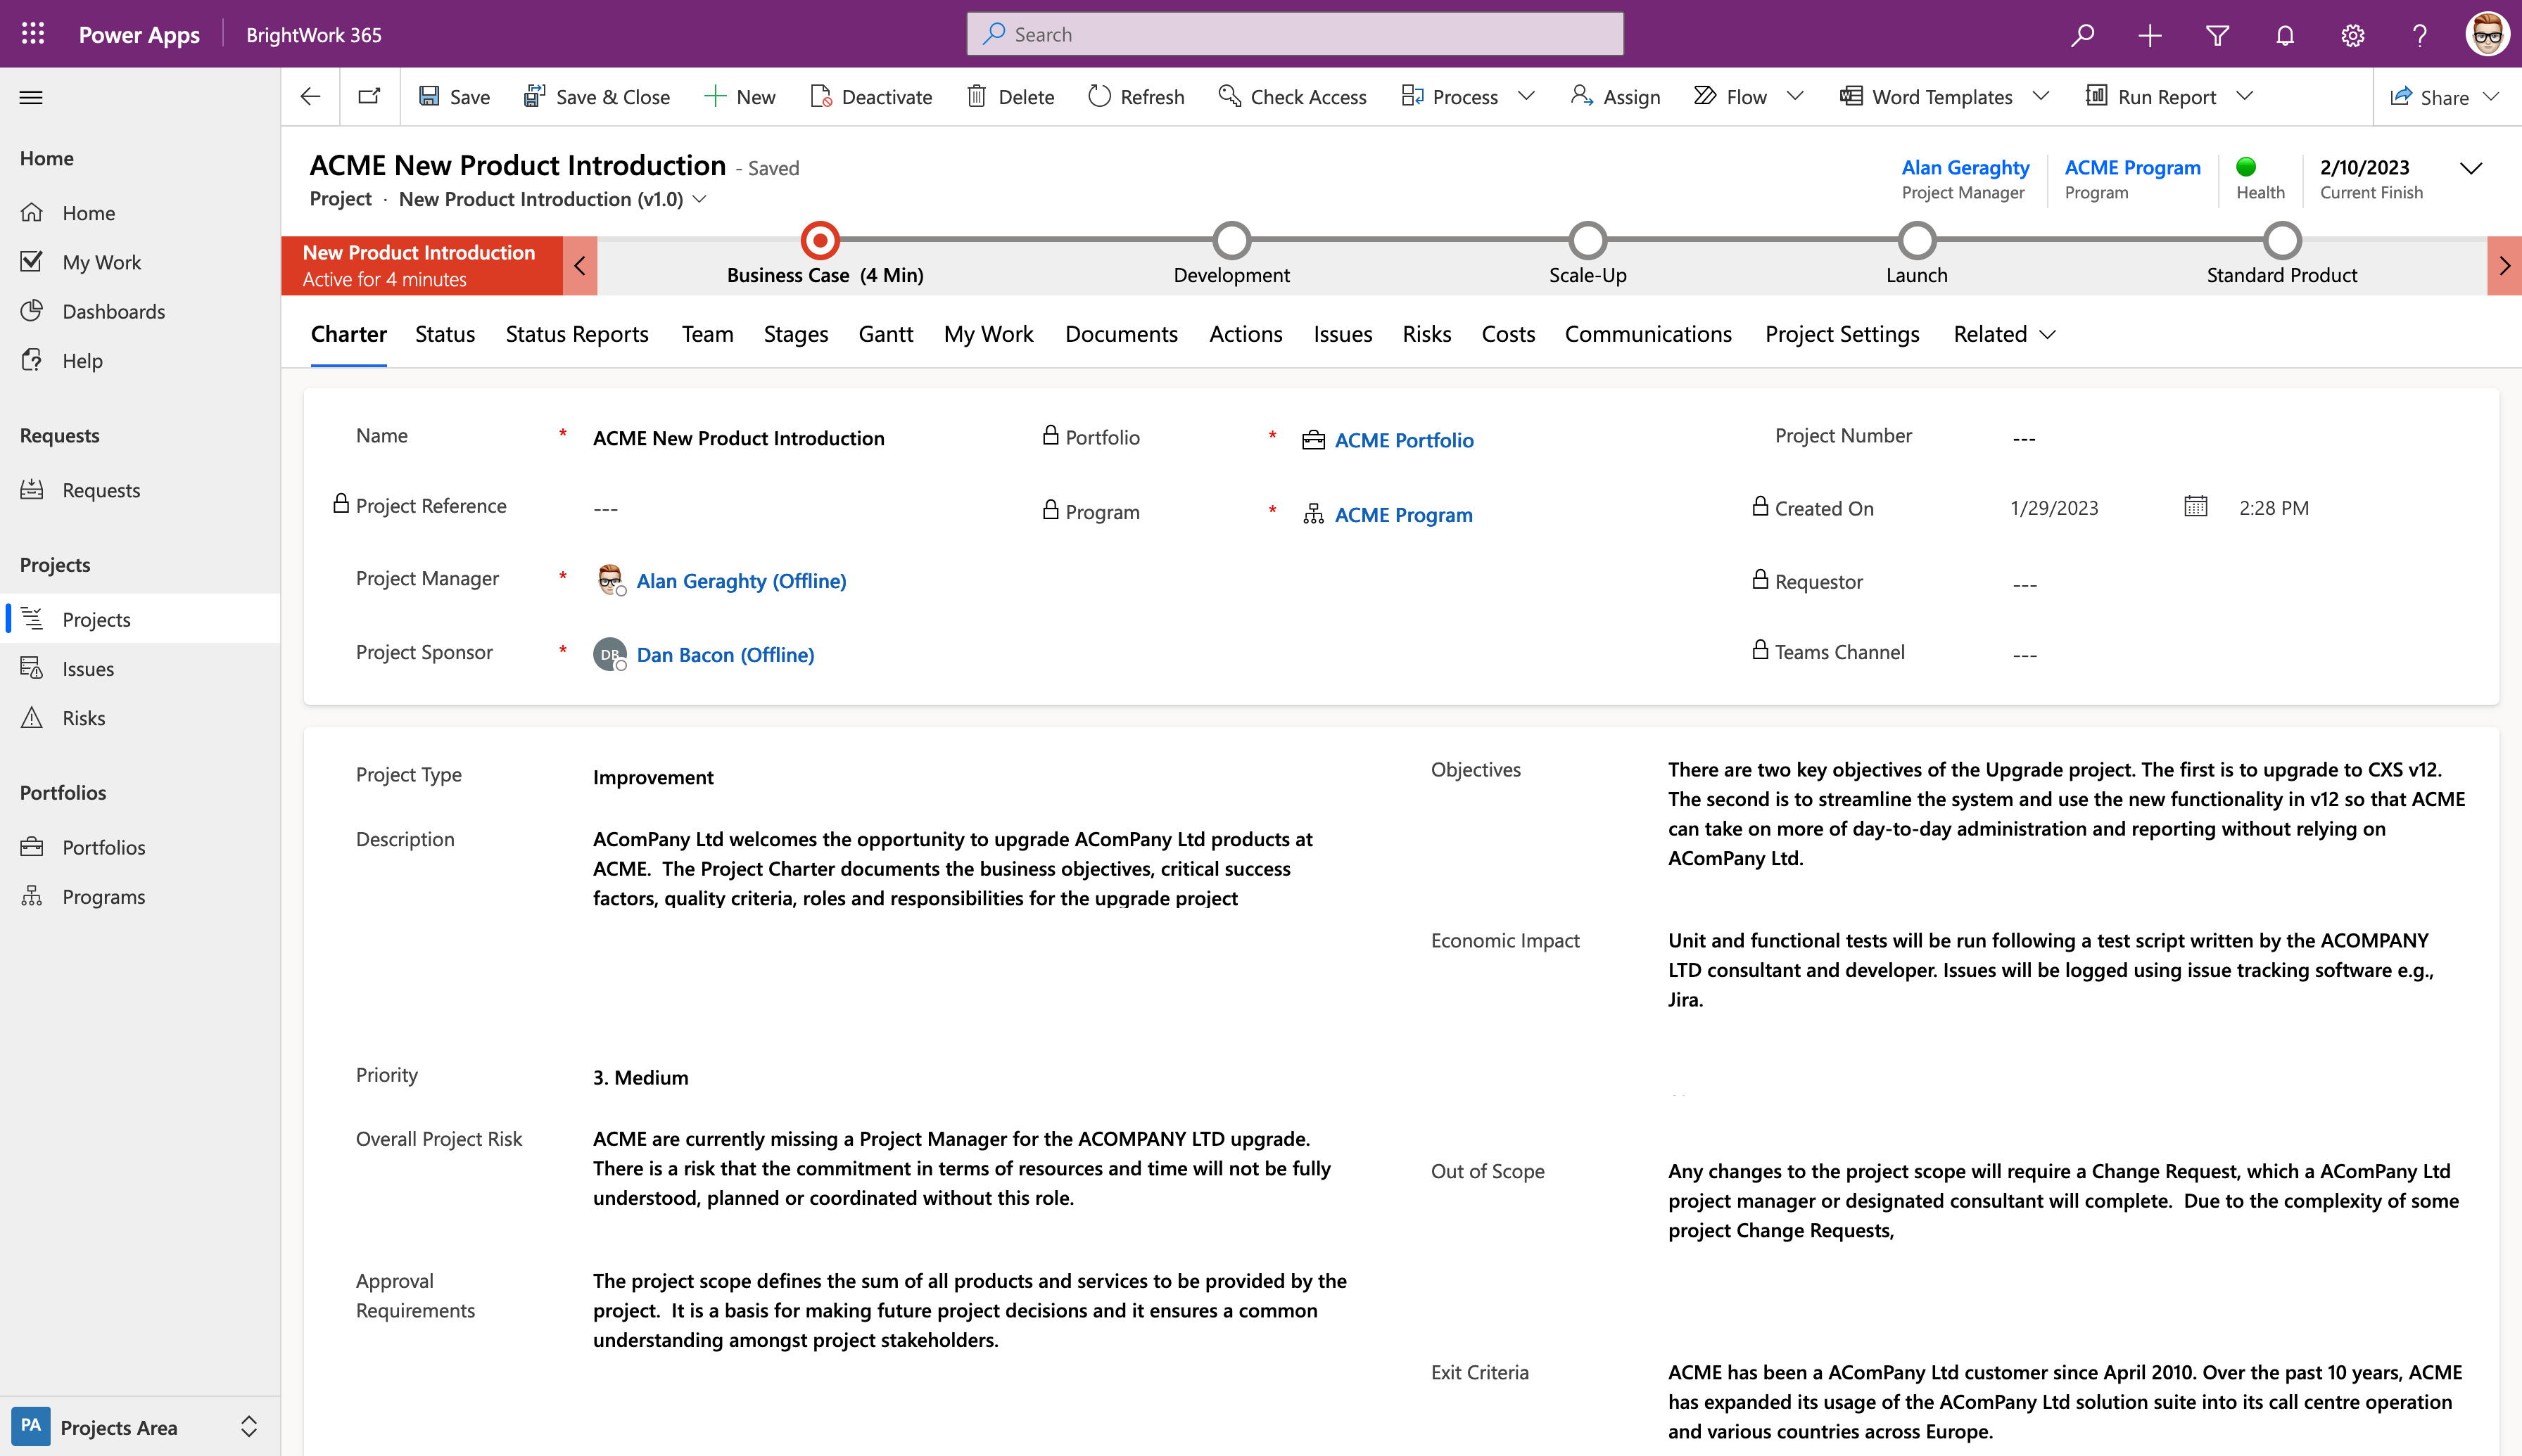Open Requests in the sidebar
Viewport: 2522px width, 1456px height.
(140, 490)
